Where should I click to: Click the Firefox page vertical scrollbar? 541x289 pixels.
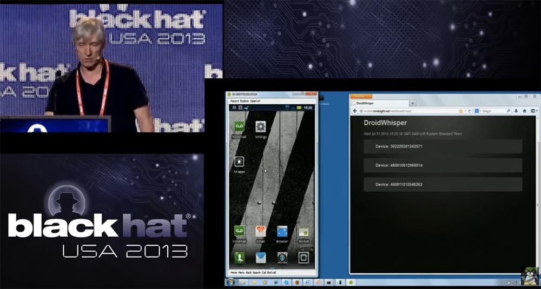coord(539,194)
